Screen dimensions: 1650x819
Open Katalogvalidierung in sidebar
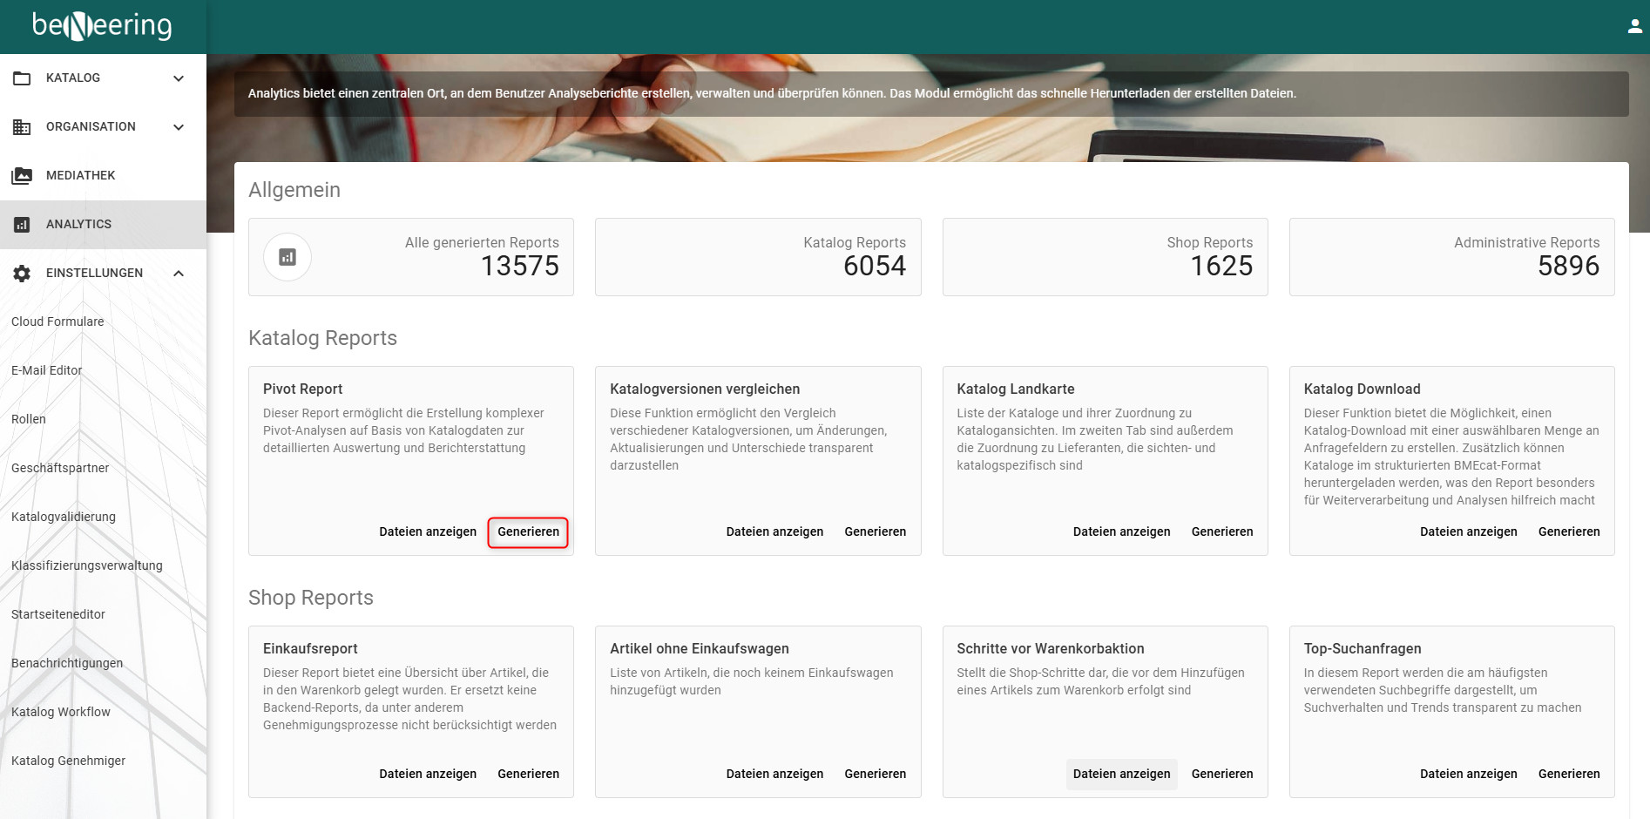point(64,517)
